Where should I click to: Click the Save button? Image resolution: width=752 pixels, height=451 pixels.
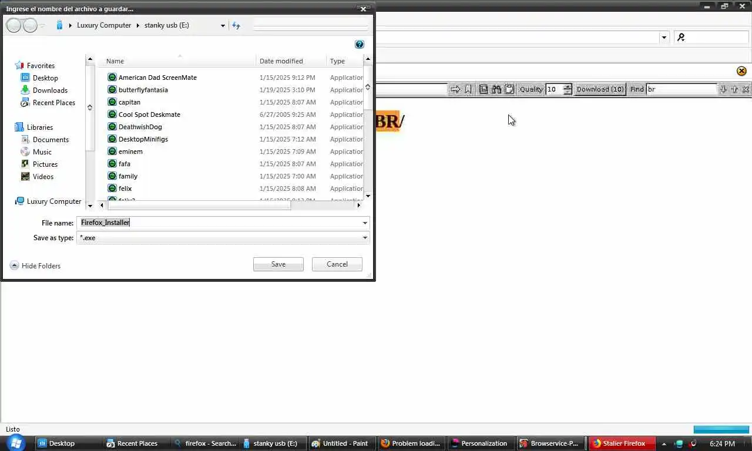[278, 264]
